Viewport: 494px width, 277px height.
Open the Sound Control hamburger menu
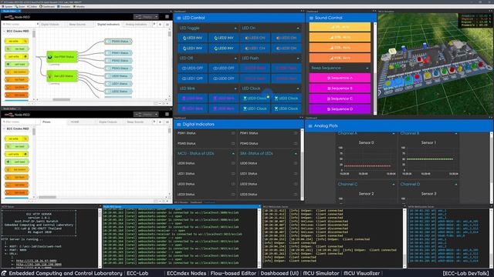tap(311, 18)
